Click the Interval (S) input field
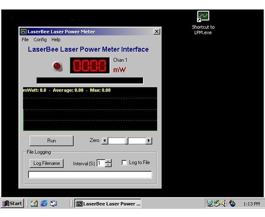The width and height of the screenshot is (265, 217). (101, 163)
